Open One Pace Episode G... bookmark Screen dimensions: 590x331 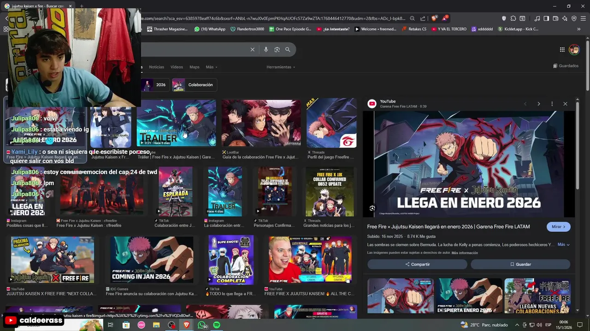[x=290, y=29]
